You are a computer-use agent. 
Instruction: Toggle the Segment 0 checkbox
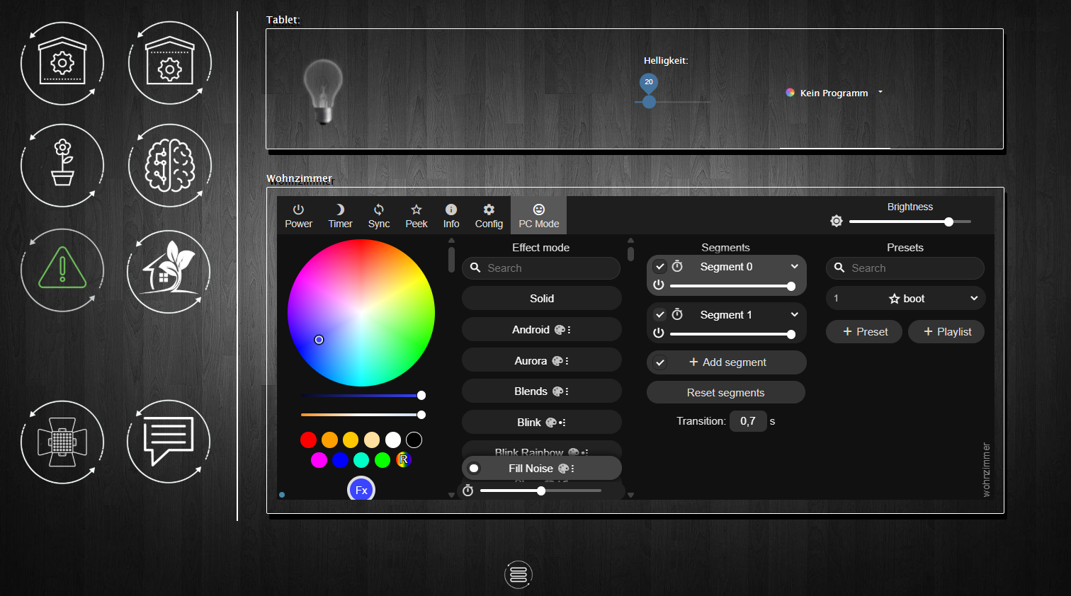coord(660,267)
